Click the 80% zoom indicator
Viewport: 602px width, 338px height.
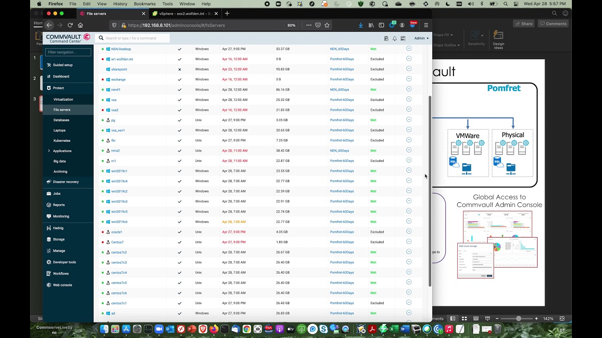point(292,25)
